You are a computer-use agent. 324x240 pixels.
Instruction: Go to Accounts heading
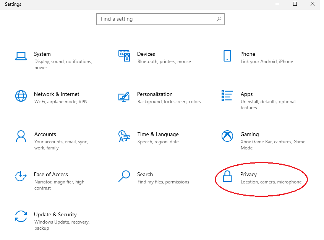pos(45,134)
